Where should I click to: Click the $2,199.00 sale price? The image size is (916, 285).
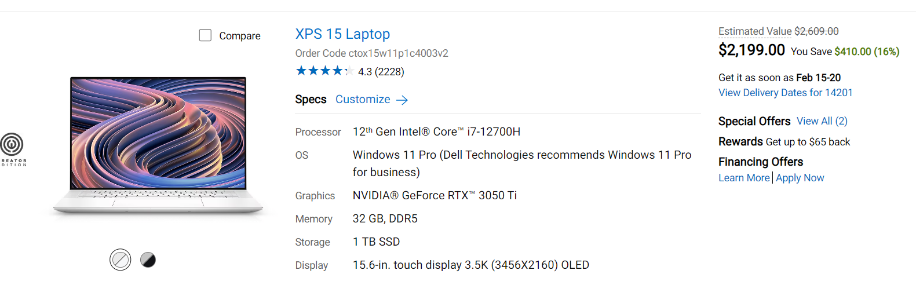click(x=751, y=50)
